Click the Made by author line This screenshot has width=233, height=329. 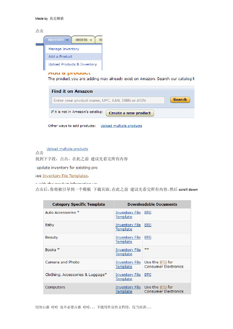click(49, 18)
